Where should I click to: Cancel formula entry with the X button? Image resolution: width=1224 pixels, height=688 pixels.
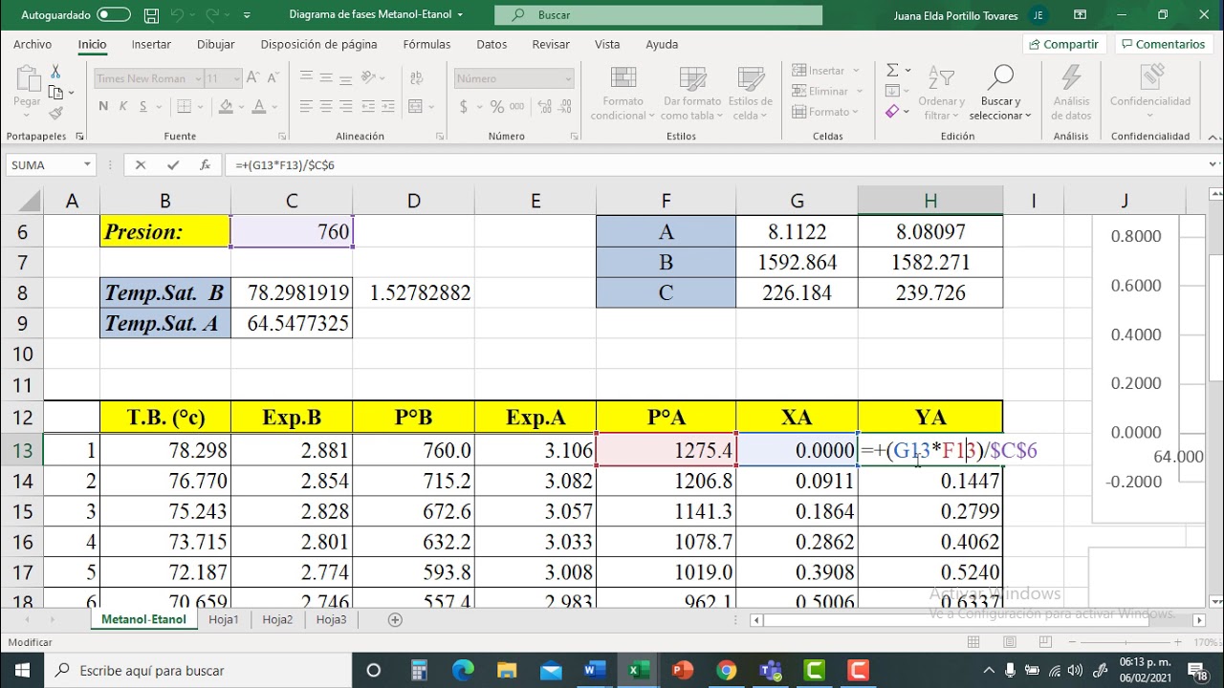coord(141,164)
